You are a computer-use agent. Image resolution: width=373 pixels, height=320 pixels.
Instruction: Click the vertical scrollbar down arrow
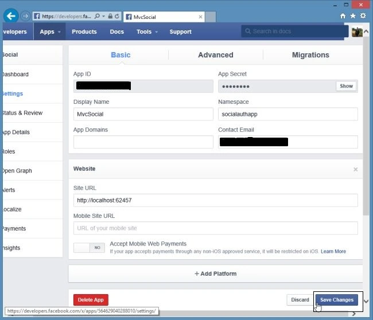pos(366,301)
